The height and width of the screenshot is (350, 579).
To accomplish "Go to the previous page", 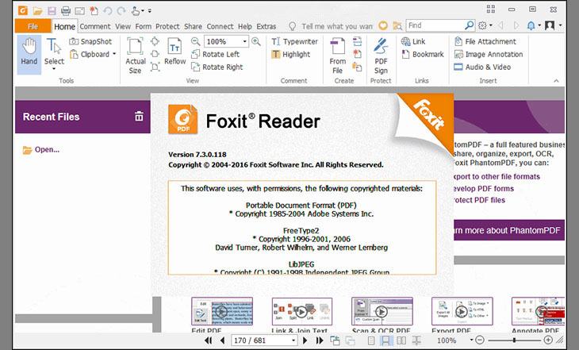I will point(222,340).
